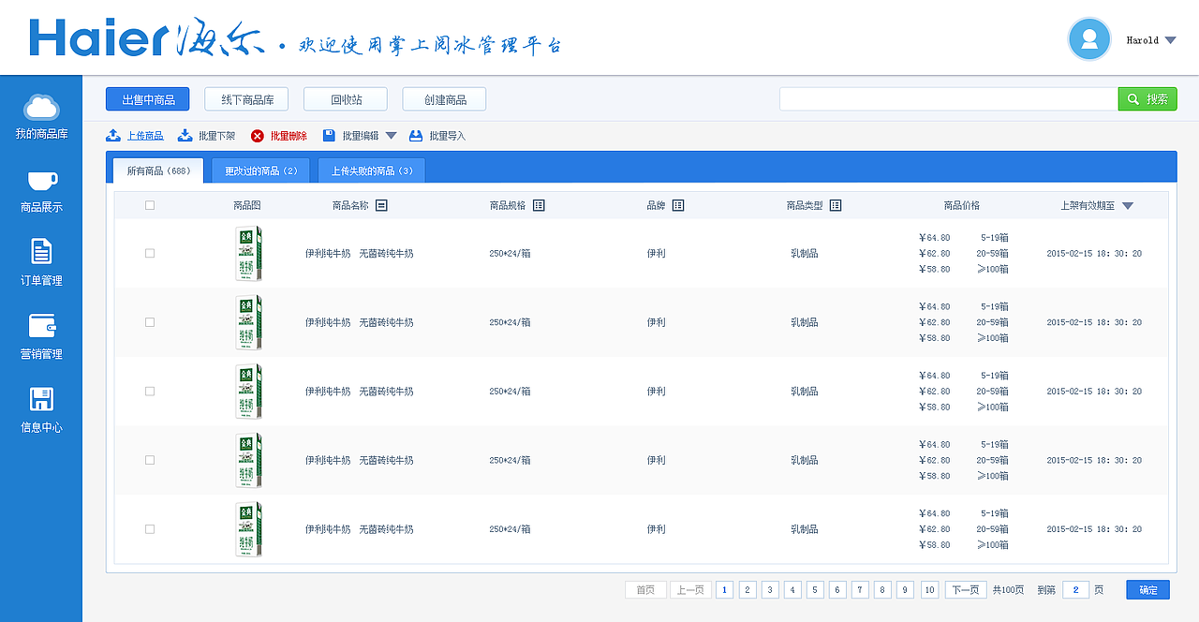Go to page 1 in pagination
The width and height of the screenshot is (1199, 622).
click(725, 590)
